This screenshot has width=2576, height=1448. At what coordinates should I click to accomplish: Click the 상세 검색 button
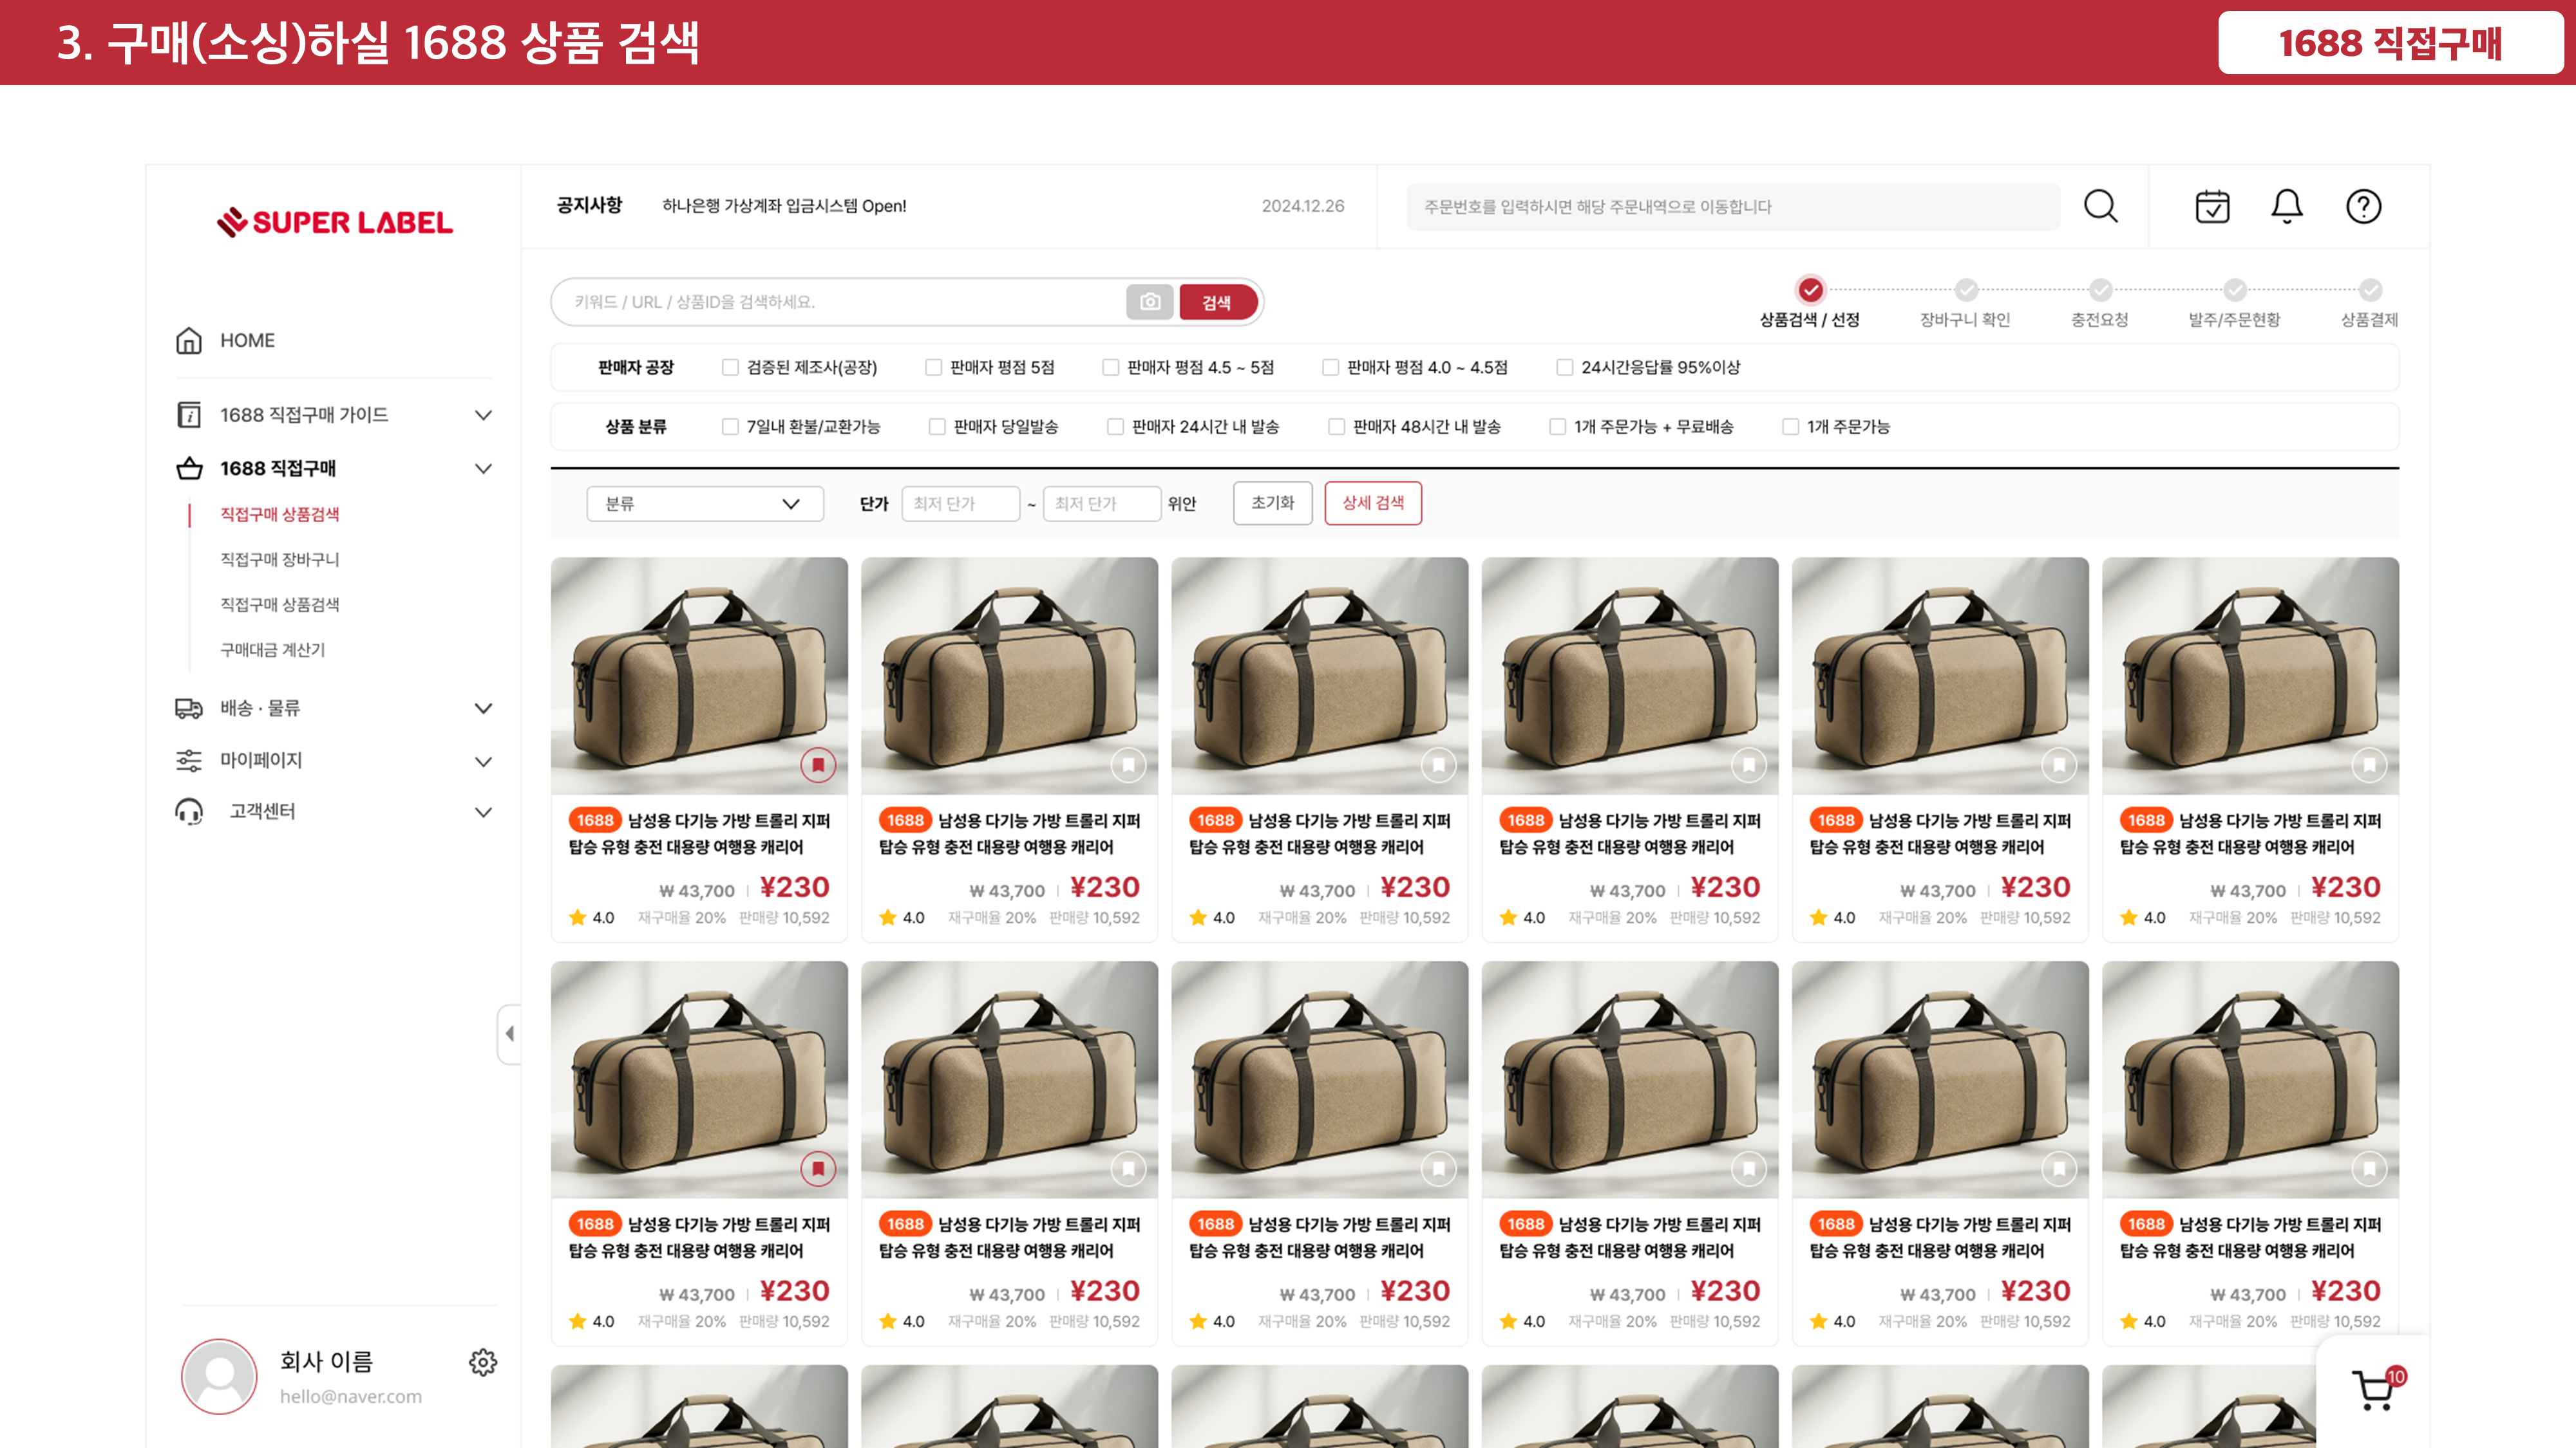click(x=1372, y=503)
